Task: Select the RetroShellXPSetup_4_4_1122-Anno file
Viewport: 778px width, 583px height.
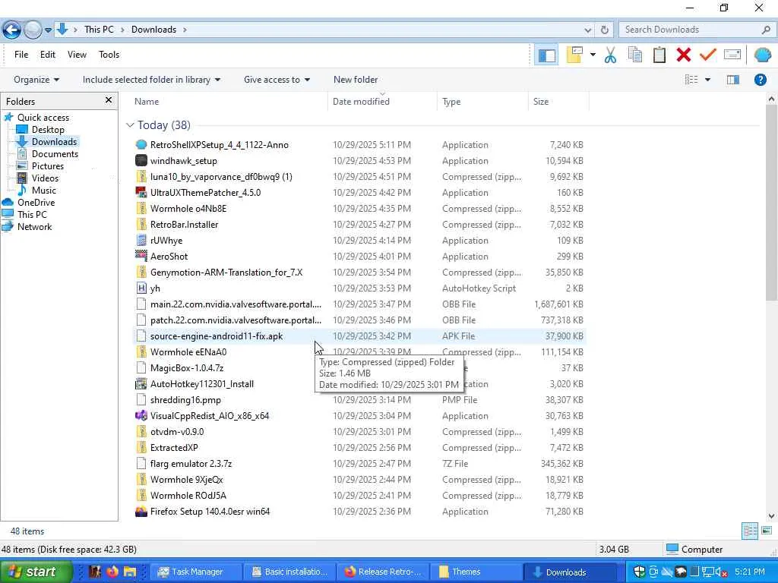Action: pos(219,145)
